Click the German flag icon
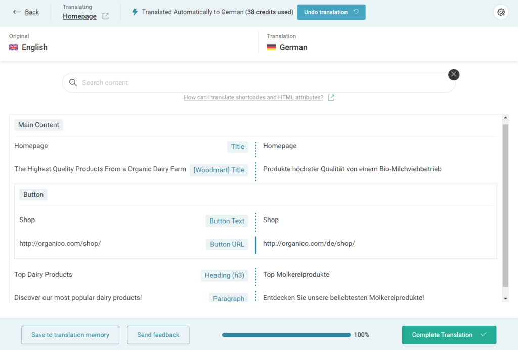The image size is (518, 350). click(271, 47)
